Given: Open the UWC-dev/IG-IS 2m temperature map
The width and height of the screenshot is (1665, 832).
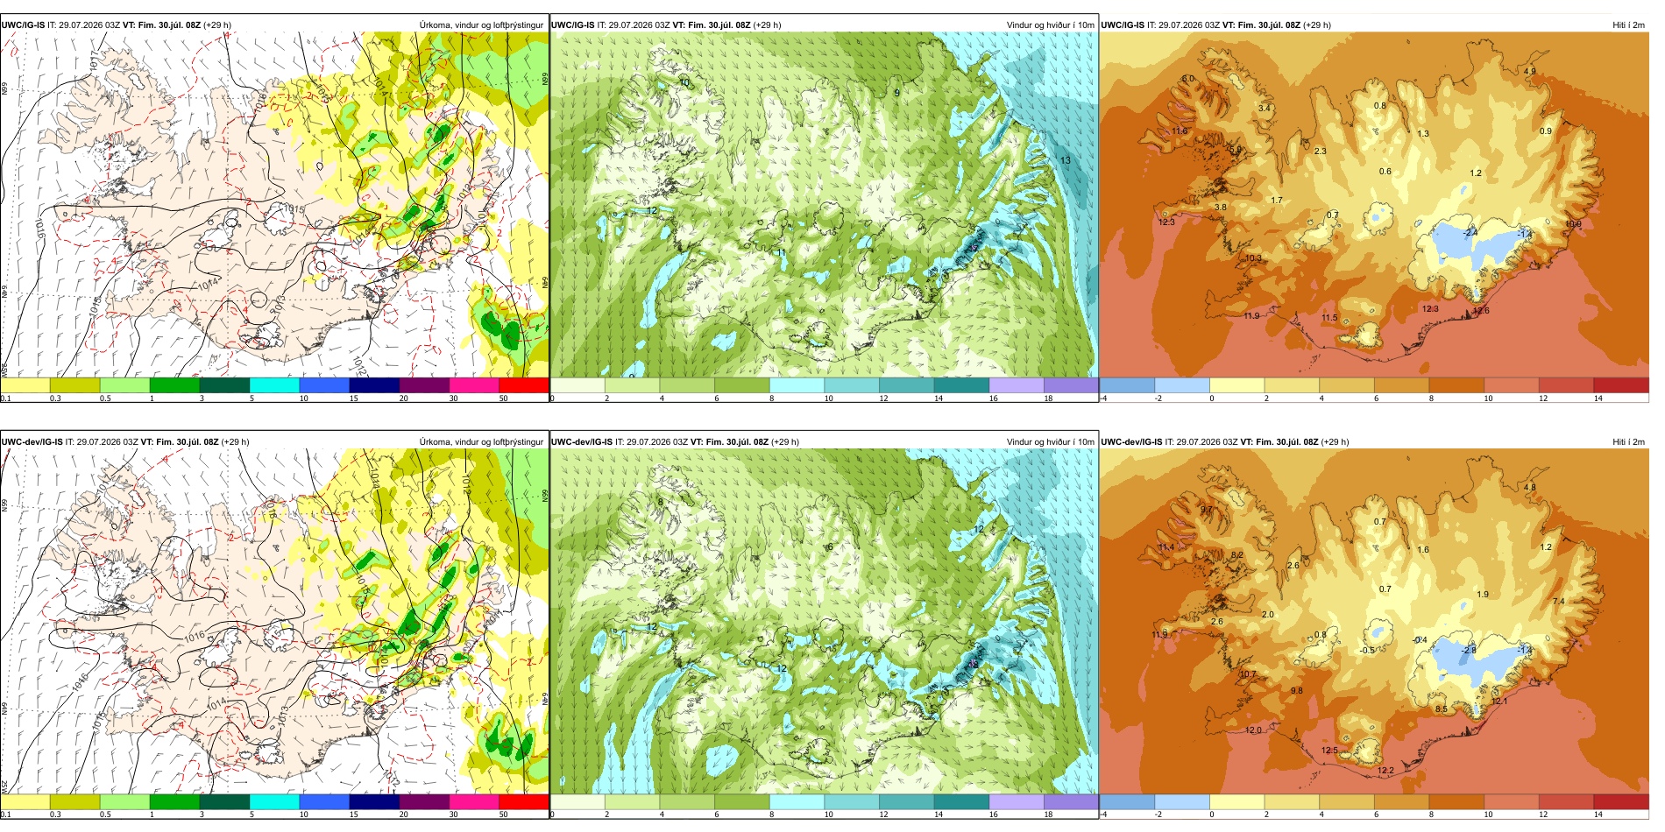Looking at the screenshot, I should [1374, 622].
